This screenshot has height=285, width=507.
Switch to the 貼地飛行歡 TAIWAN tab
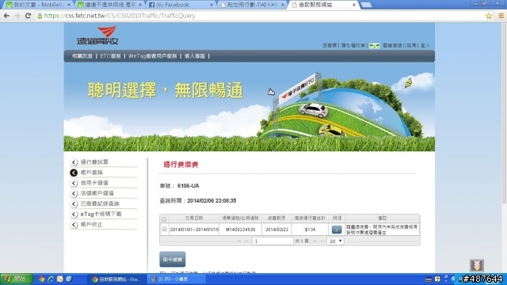[x=252, y=5]
